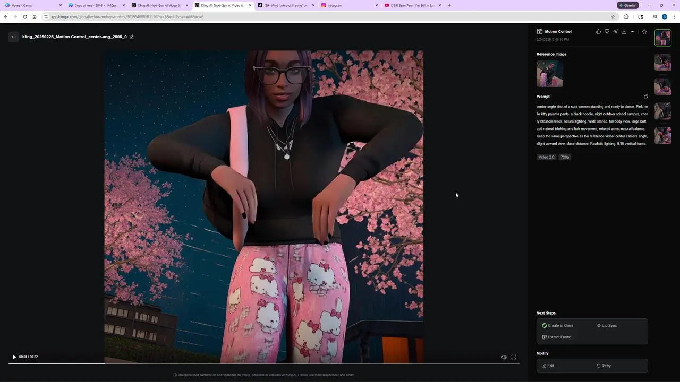Bookmark this page with the star
The width and height of the screenshot is (680, 382).
click(613, 16)
